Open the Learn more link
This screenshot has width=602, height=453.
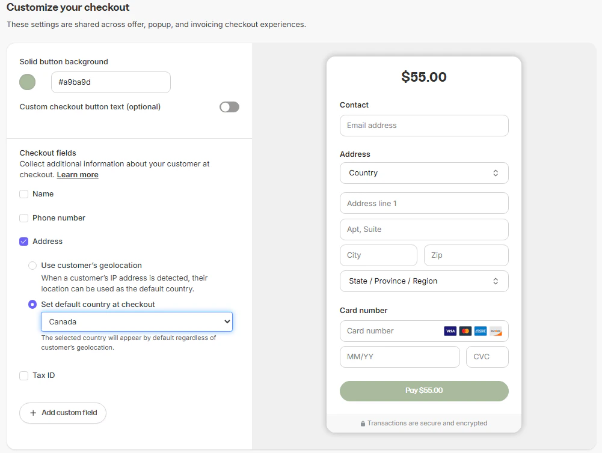click(78, 175)
